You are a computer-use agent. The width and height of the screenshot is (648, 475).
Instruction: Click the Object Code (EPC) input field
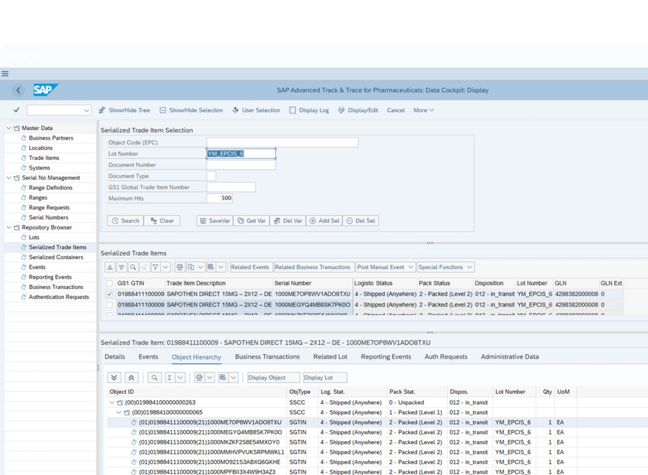click(282, 142)
